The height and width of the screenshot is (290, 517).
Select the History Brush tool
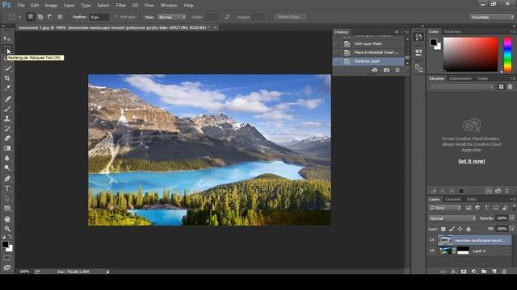(7, 128)
